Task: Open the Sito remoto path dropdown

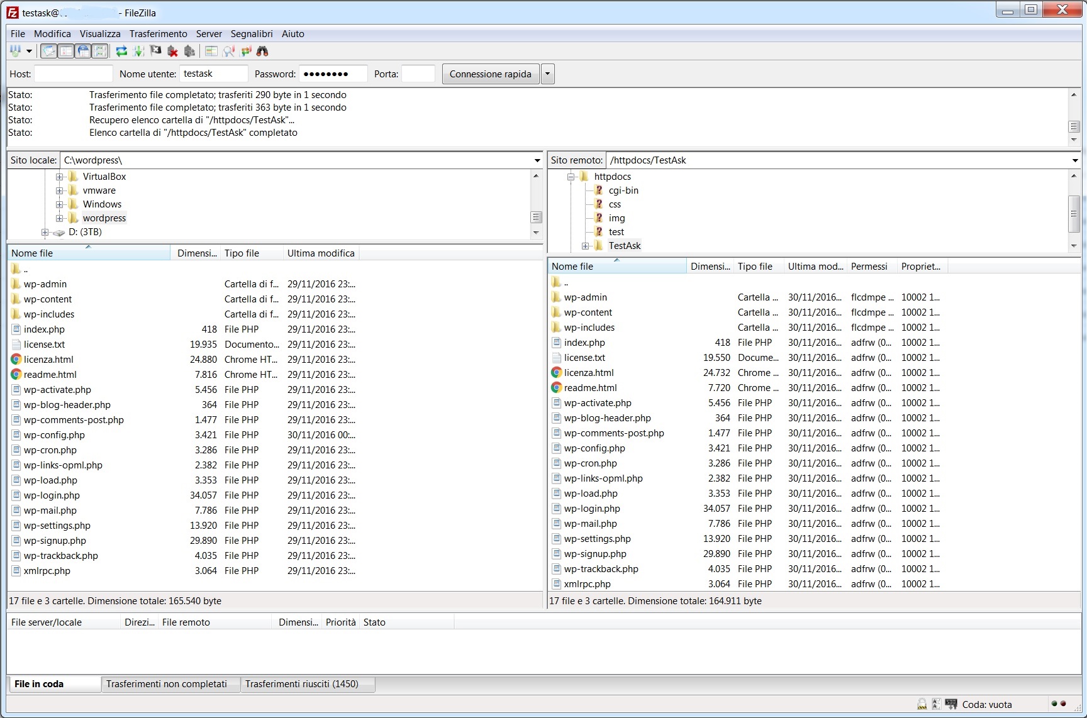Action: 1075,160
